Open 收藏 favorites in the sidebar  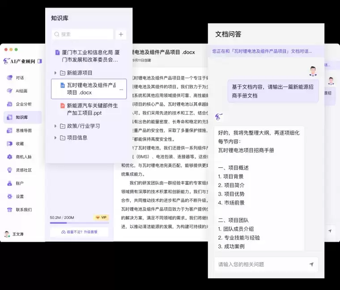20,144
